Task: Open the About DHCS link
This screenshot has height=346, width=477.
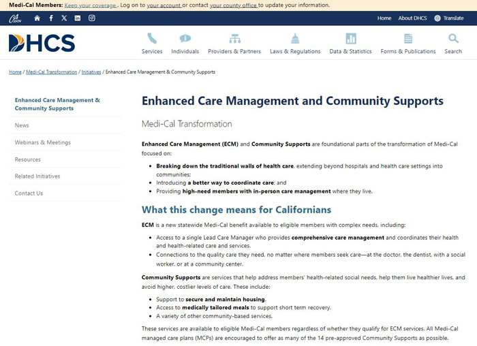Action: point(412,18)
